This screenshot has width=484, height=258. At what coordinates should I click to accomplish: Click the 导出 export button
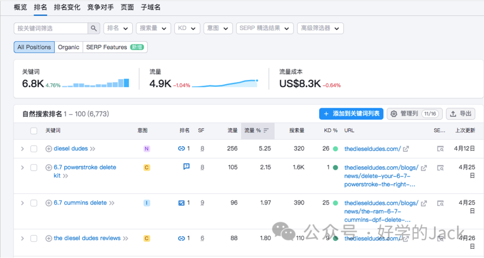click(461, 114)
